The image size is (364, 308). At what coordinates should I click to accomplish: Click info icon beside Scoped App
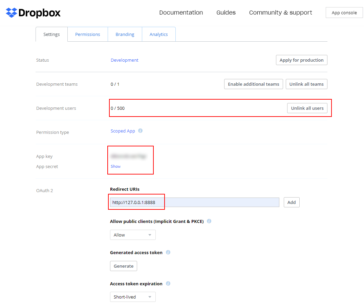click(x=140, y=131)
